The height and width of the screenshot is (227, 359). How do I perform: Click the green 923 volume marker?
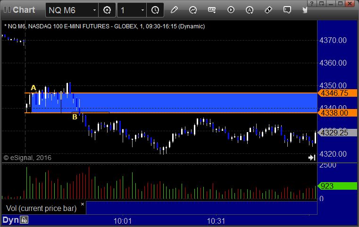(337, 186)
